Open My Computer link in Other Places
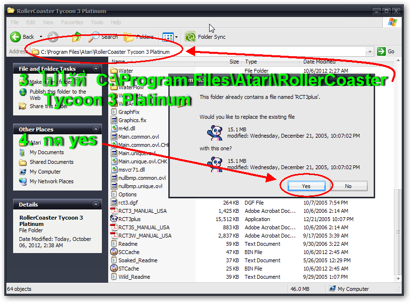Screen dimensions: 411x303 tap(45, 172)
